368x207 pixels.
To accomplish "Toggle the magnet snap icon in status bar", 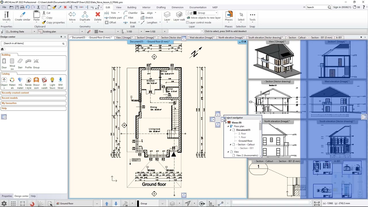I will point(32,204).
